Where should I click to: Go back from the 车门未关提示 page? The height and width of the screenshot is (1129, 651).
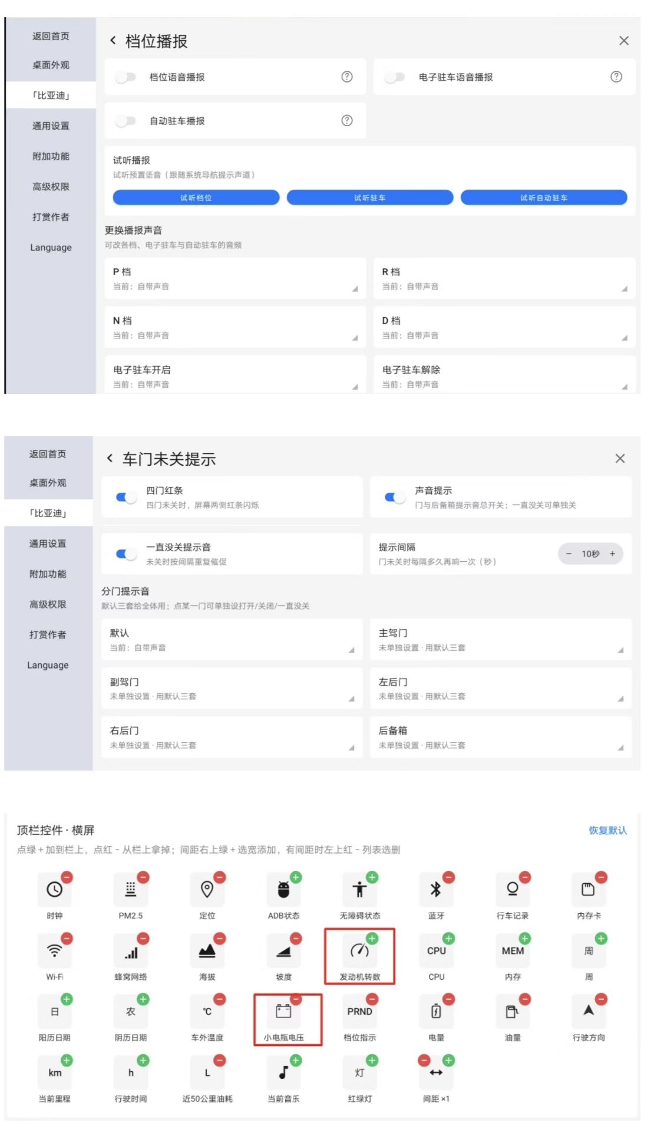[x=110, y=459]
